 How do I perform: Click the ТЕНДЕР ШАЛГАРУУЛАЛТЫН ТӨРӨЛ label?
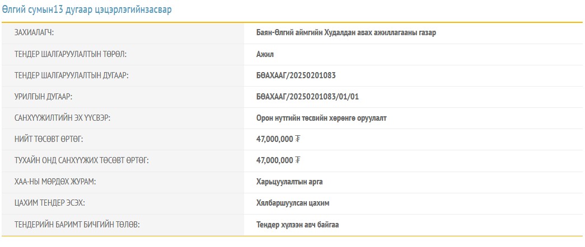71,54
